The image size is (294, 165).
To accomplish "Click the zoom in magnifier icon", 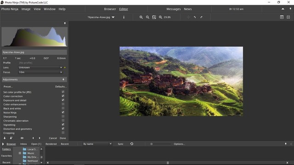I will pos(141,17).
